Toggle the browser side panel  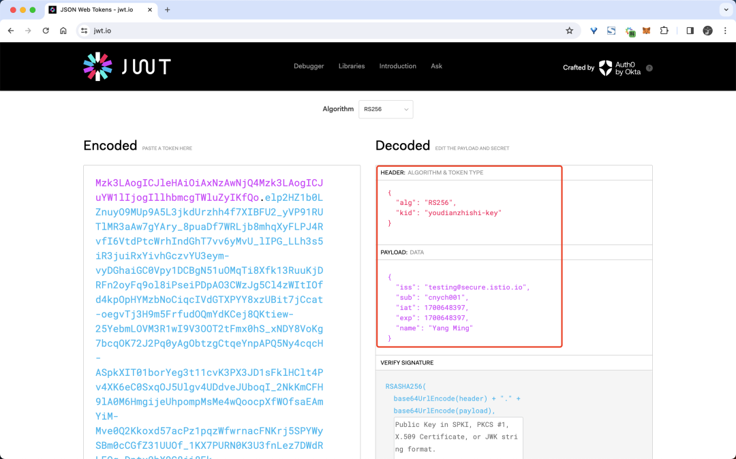[x=690, y=31]
